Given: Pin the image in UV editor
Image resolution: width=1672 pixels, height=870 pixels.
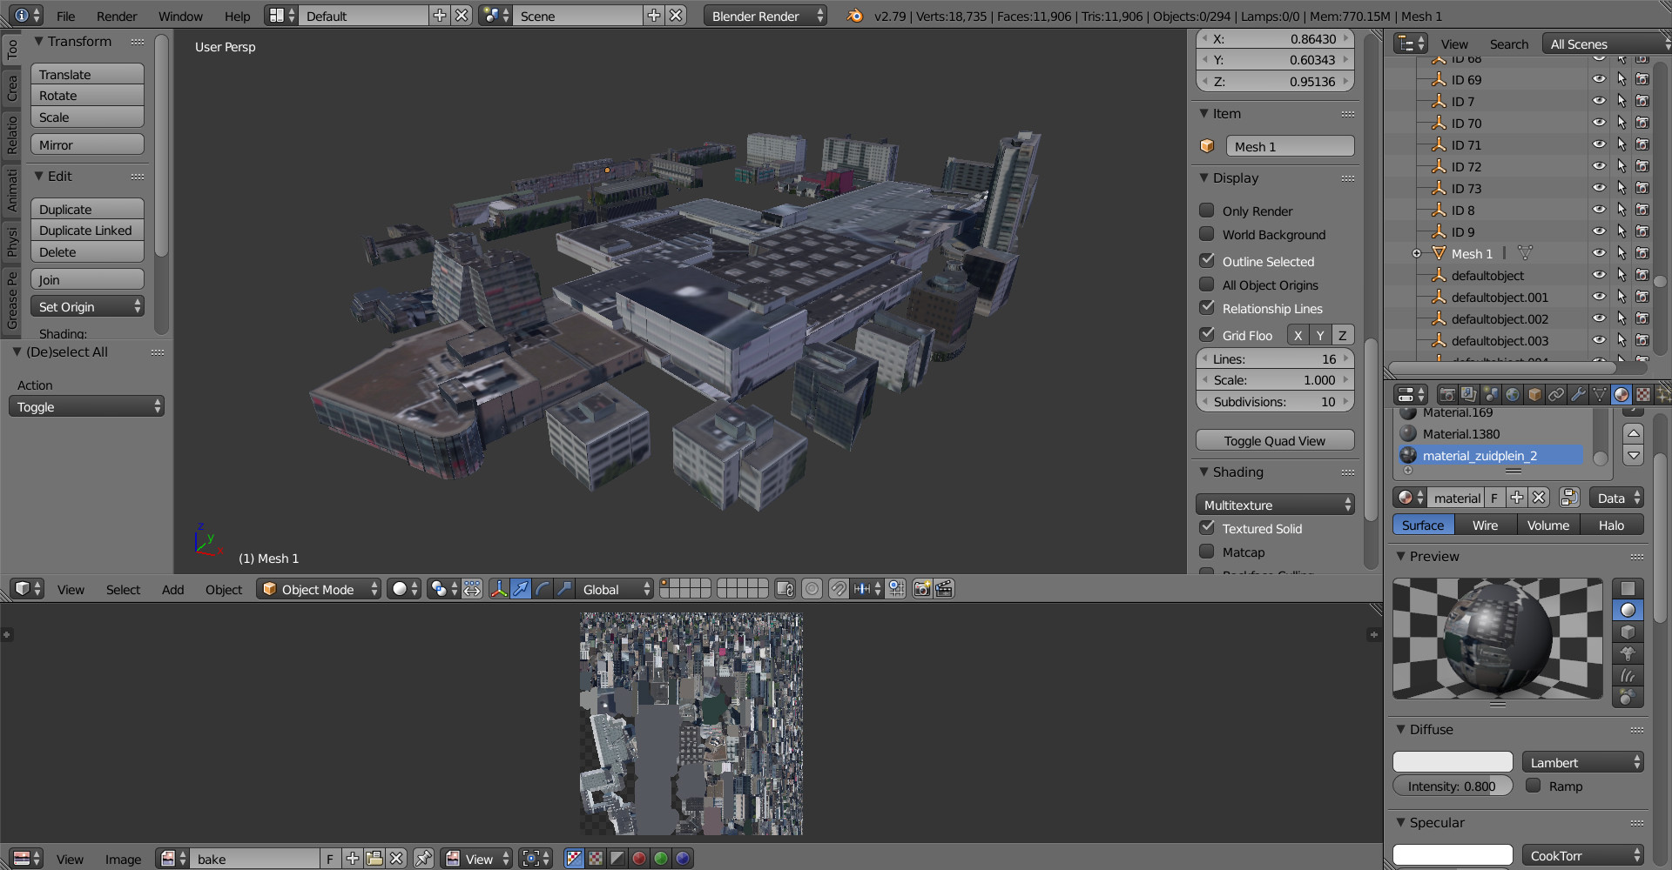Looking at the screenshot, I should pyautogui.click(x=423, y=859).
